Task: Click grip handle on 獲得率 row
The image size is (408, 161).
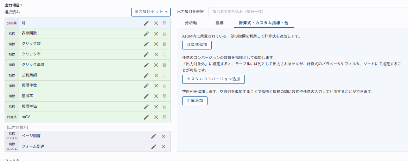Action: click(165, 96)
